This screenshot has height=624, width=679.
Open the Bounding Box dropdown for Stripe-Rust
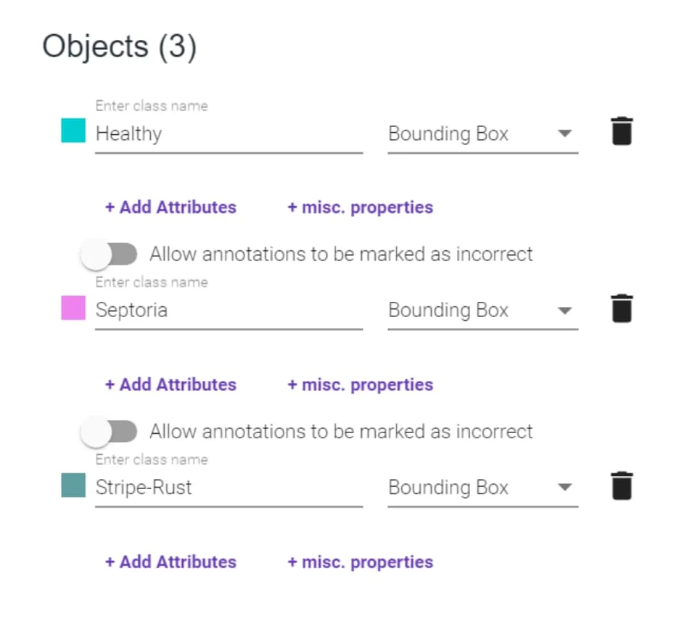pos(482,488)
